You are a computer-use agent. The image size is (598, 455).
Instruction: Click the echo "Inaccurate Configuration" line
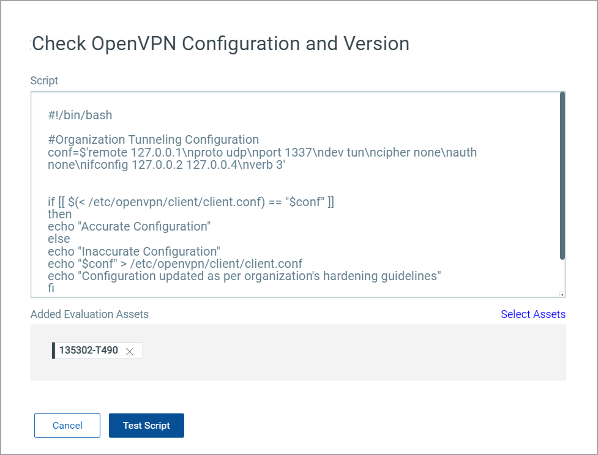(x=133, y=251)
